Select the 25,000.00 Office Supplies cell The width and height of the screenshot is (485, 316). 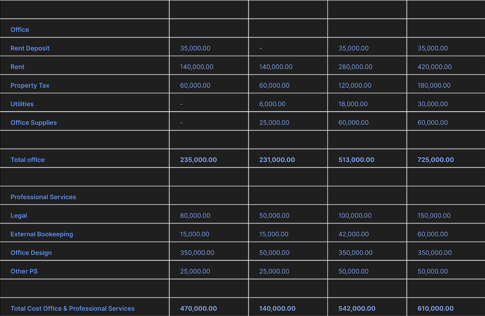pyautogui.click(x=274, y=123)
